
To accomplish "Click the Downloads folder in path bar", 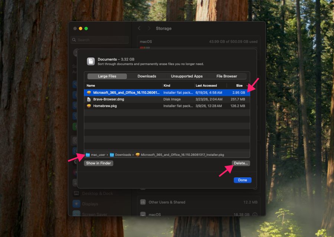I will click(121, 155).
